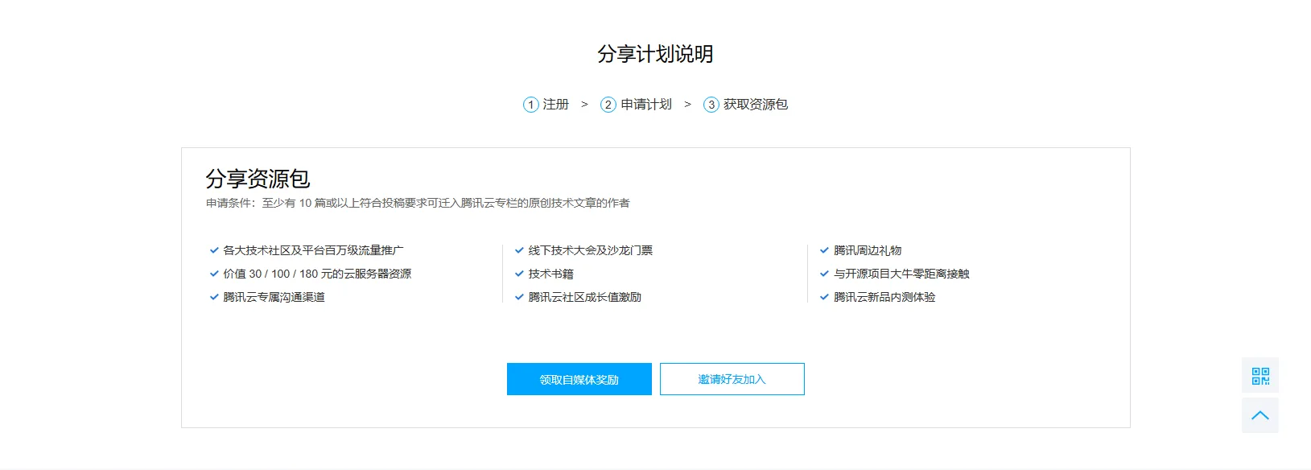
Task: Select step 3 获取资源包
Action: 745,105
